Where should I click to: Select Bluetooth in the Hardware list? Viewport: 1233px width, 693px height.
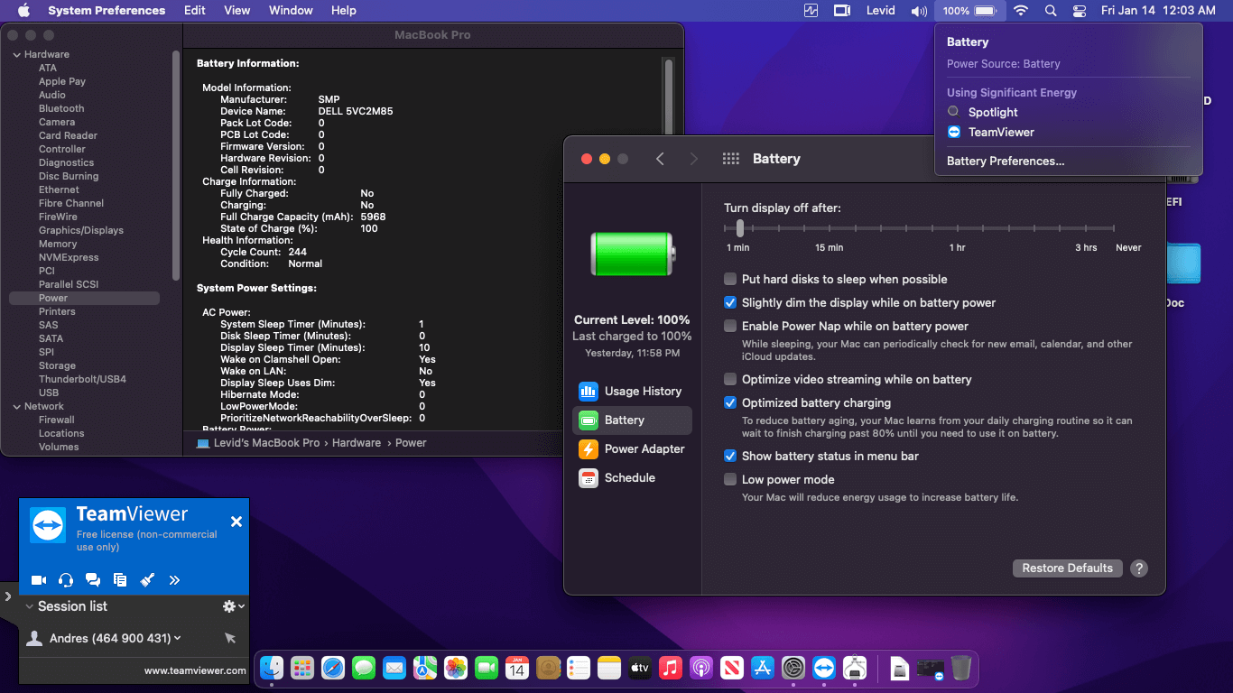point(61,109)
